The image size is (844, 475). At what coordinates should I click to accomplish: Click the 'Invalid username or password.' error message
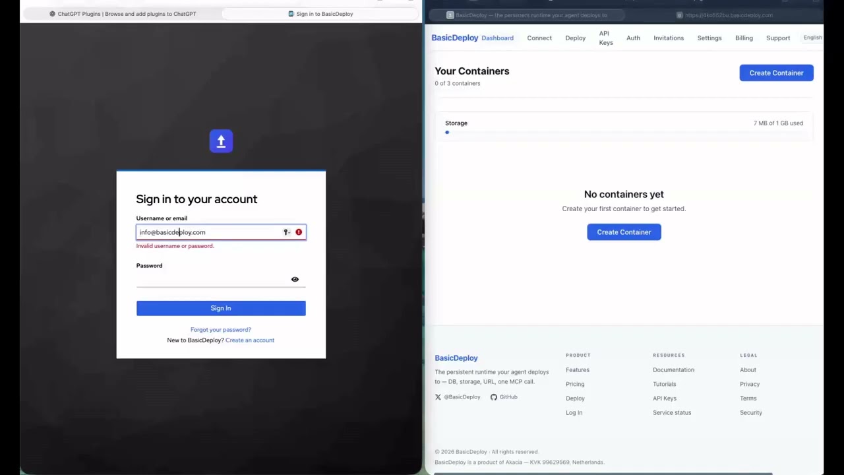175,246
